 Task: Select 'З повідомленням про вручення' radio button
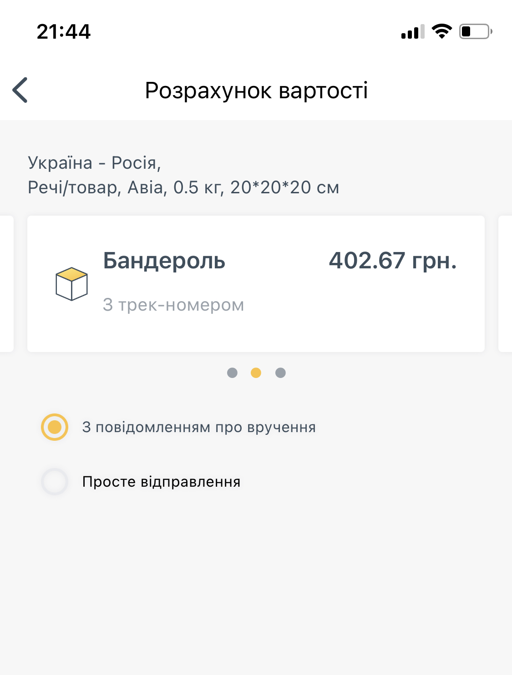(x=55, y=427)
